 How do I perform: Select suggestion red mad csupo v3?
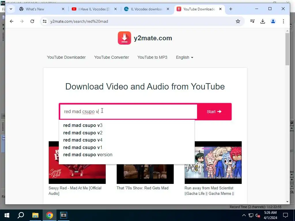click(83, 125)
